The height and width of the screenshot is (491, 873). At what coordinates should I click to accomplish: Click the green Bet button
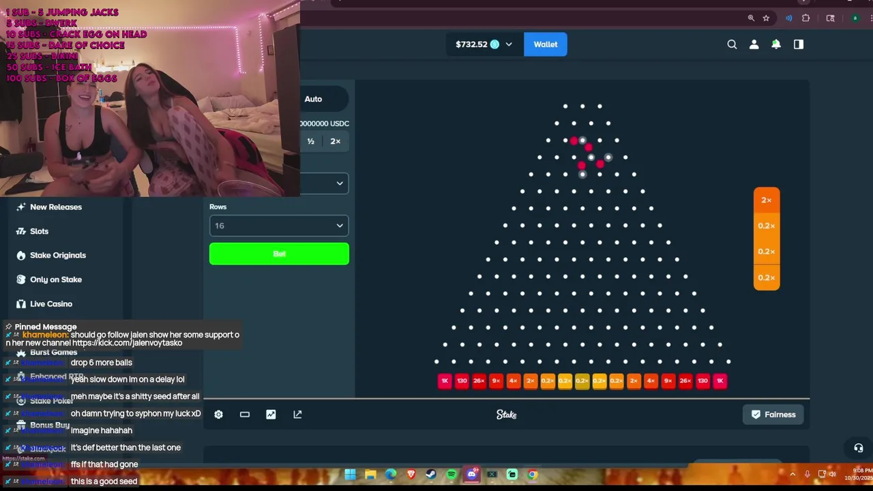pos(279,254)
